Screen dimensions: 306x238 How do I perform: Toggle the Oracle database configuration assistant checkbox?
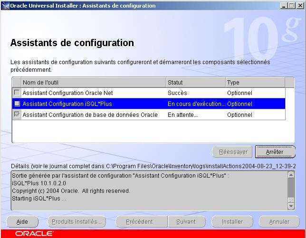tap(17, 115)
